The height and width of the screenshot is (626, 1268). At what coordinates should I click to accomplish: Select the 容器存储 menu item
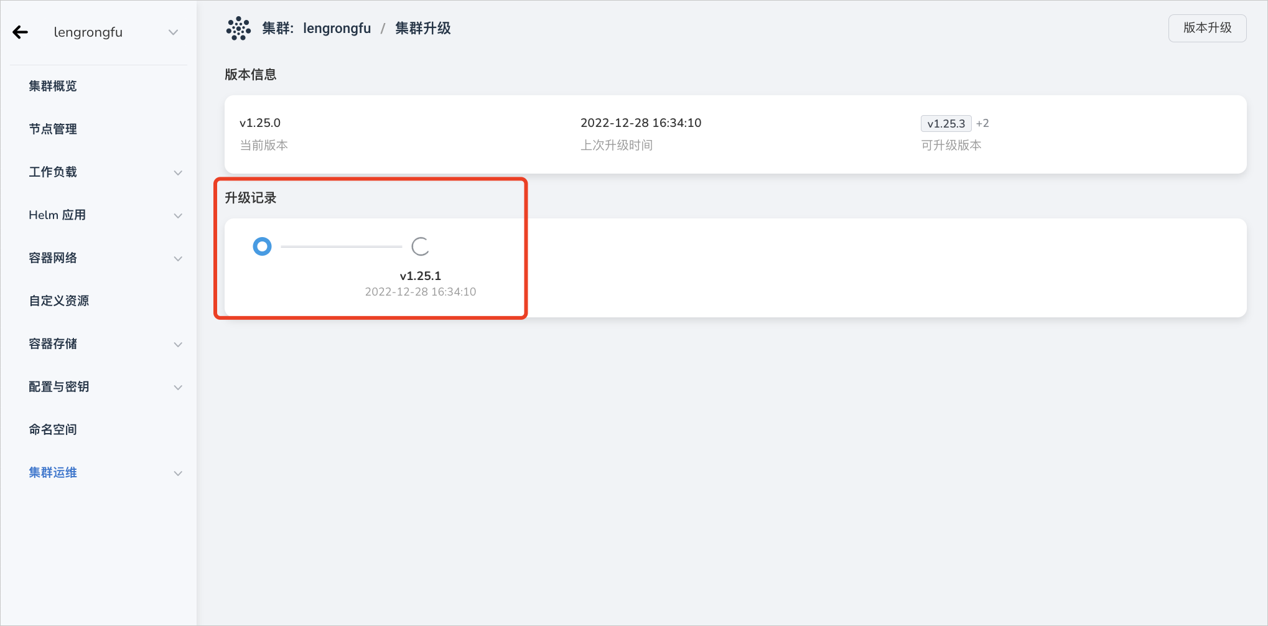click(x=53, y=343)
